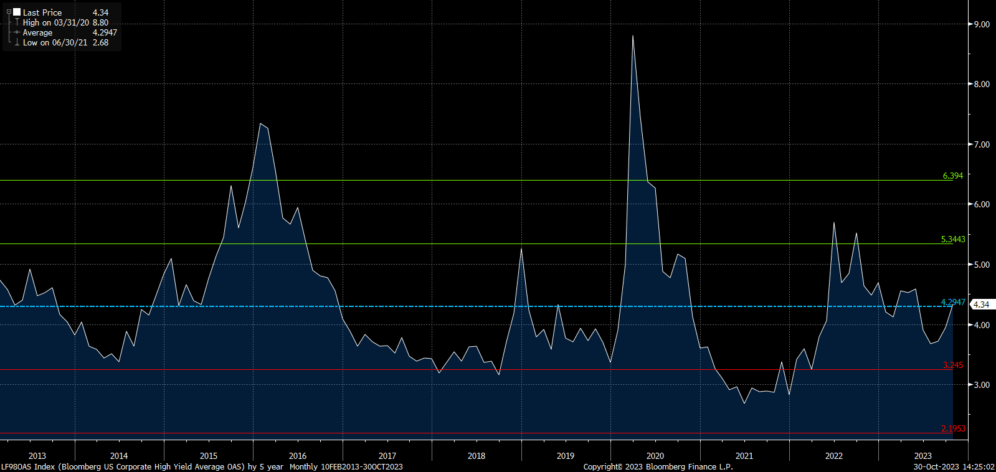Select the Last Price legend label
Viewport: 996px width, 472px height.
click(x=42, y=12)
